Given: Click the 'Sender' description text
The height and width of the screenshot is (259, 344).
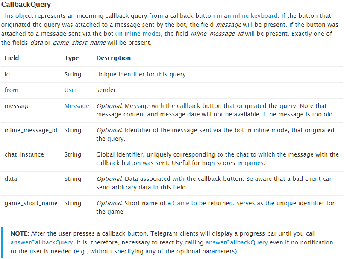Looking at the screenshot, I should point(106,90).
